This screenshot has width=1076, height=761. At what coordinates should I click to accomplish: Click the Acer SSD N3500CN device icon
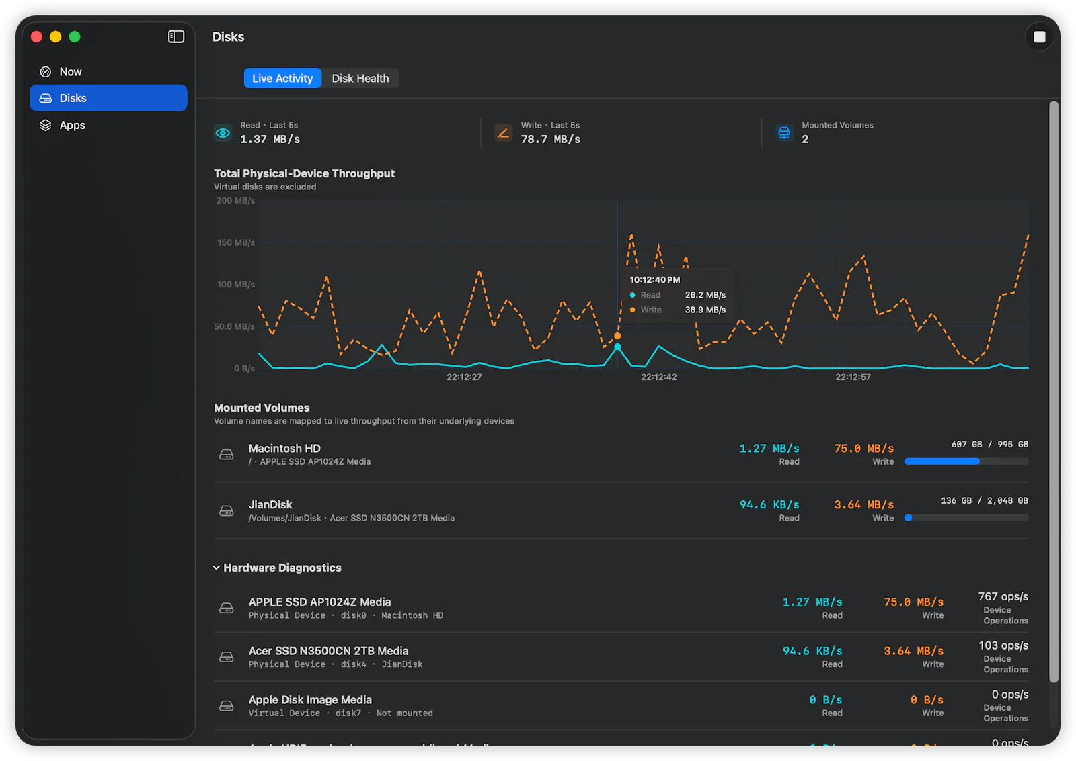click(x=227, y=657)
